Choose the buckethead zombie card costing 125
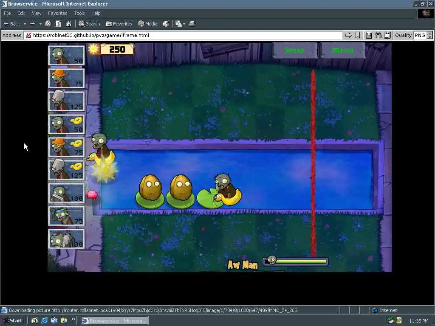Viewport: 435px width, 326px height. click(x=66, y=101)
